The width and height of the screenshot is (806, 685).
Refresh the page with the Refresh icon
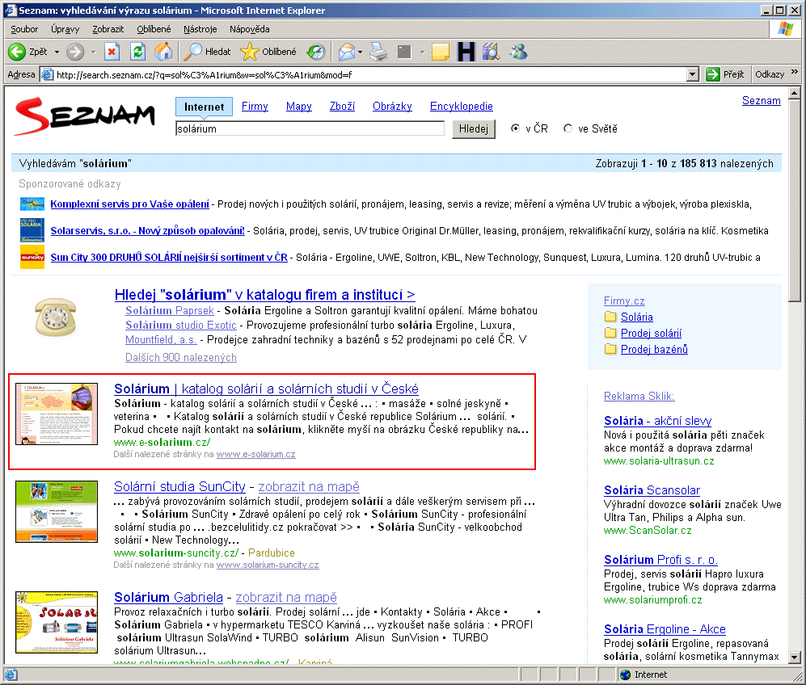coord(137,52)
